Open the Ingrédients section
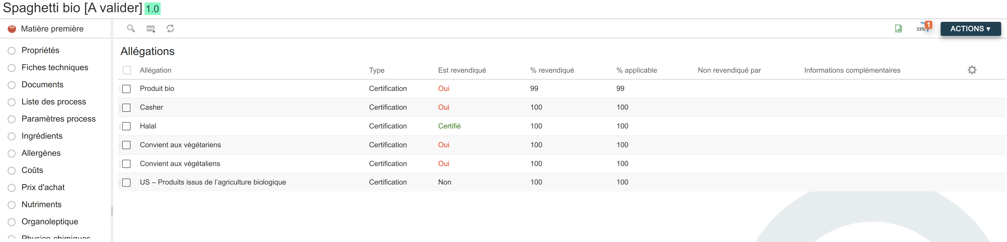This screenshot has width=1007, height=242. [42, 136]
